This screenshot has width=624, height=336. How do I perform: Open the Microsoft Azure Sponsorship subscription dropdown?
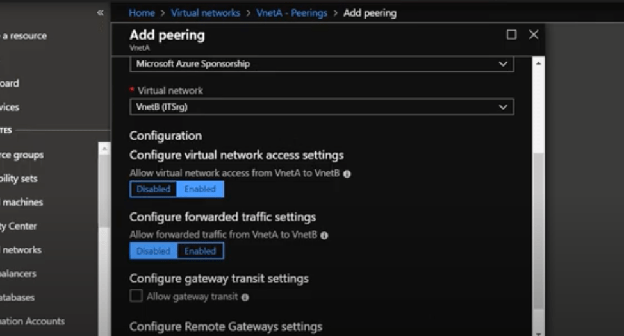[321, 64]
